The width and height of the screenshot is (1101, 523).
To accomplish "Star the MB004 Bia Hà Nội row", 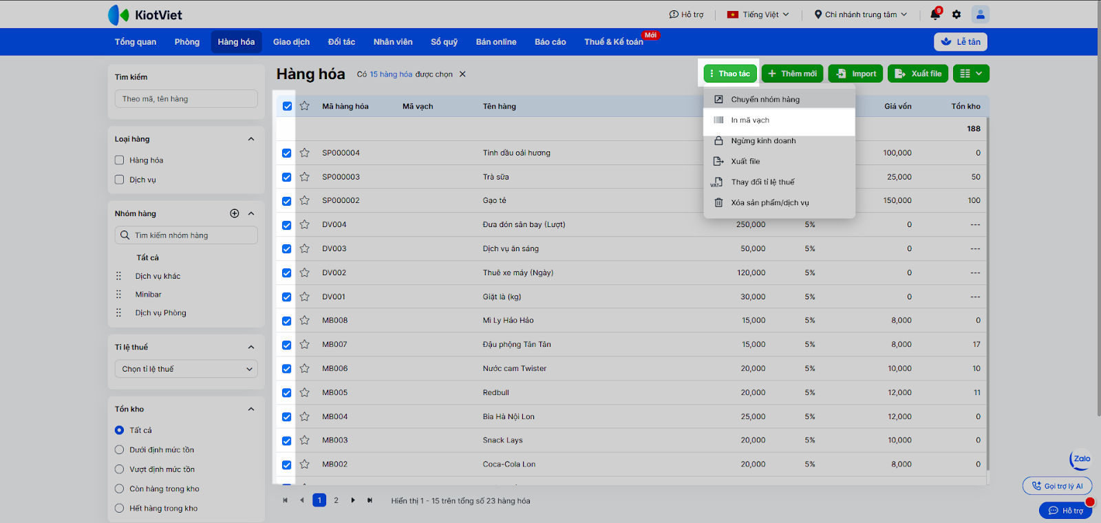I will pos(305,416).
